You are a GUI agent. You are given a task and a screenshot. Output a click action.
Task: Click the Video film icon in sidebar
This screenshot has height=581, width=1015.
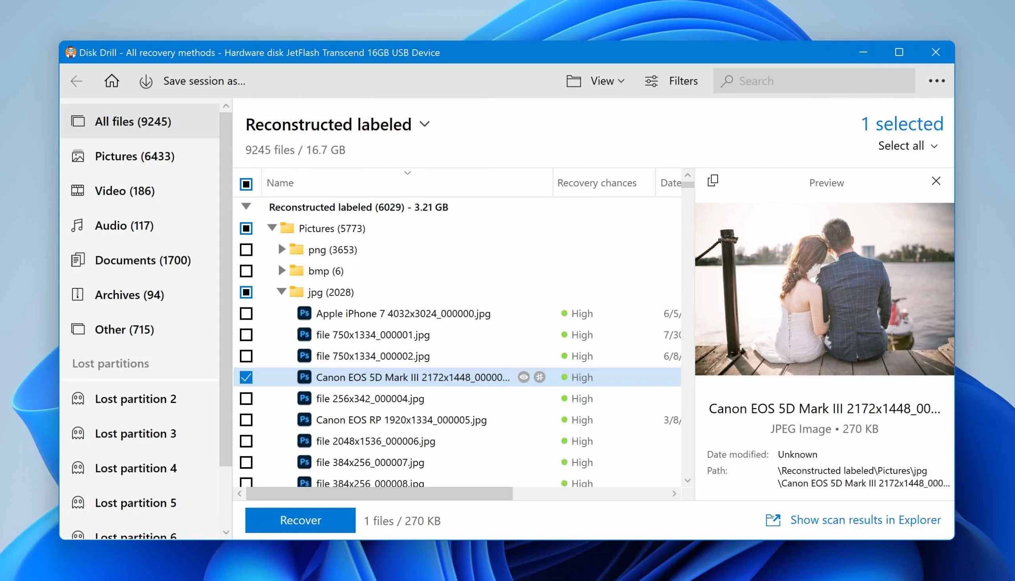click(78, 191)
